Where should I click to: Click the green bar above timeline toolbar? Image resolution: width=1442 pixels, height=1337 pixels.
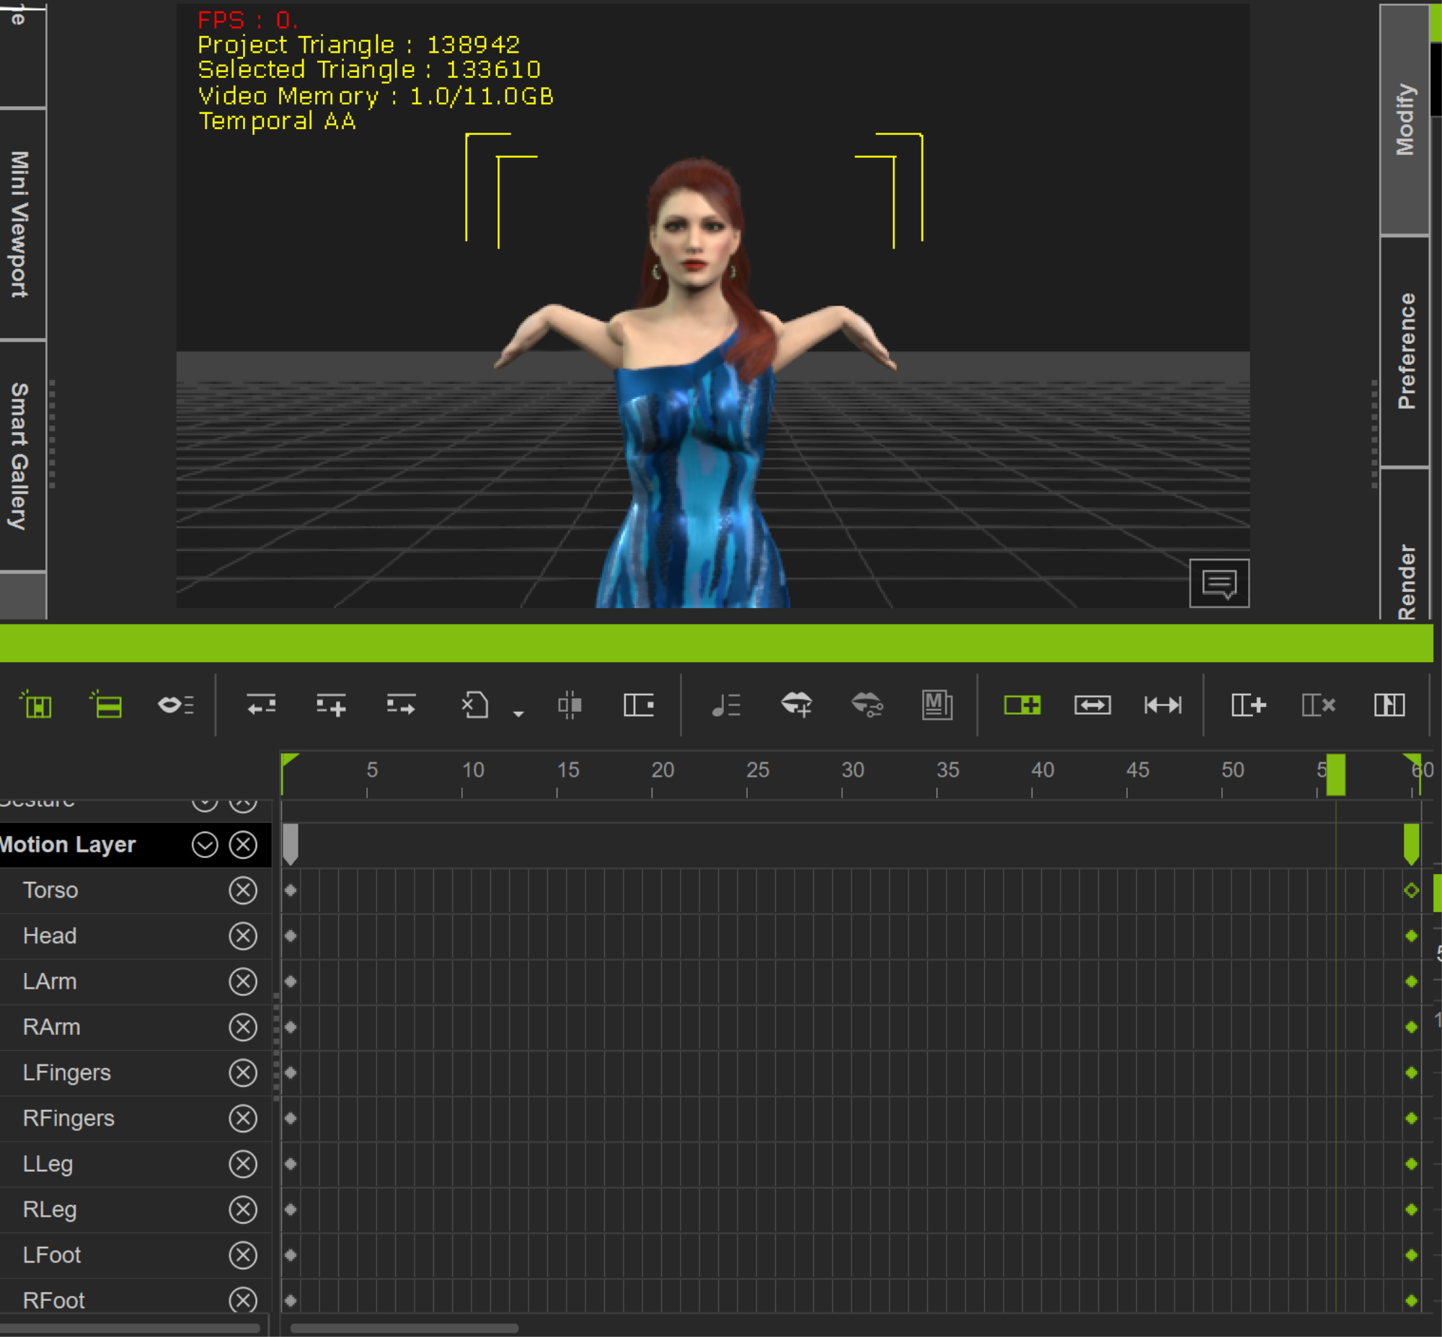[x=716, y=643]
